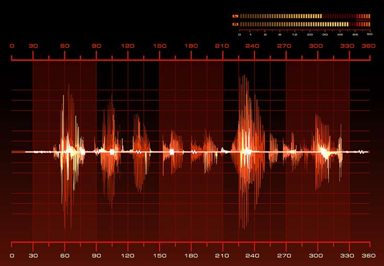This screenshot has width=384, height=266.
Task: Click the 30 label on the bottom ruler
Action: (33, 256)
